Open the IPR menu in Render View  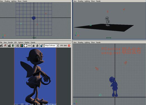click(x=15, y=42)
